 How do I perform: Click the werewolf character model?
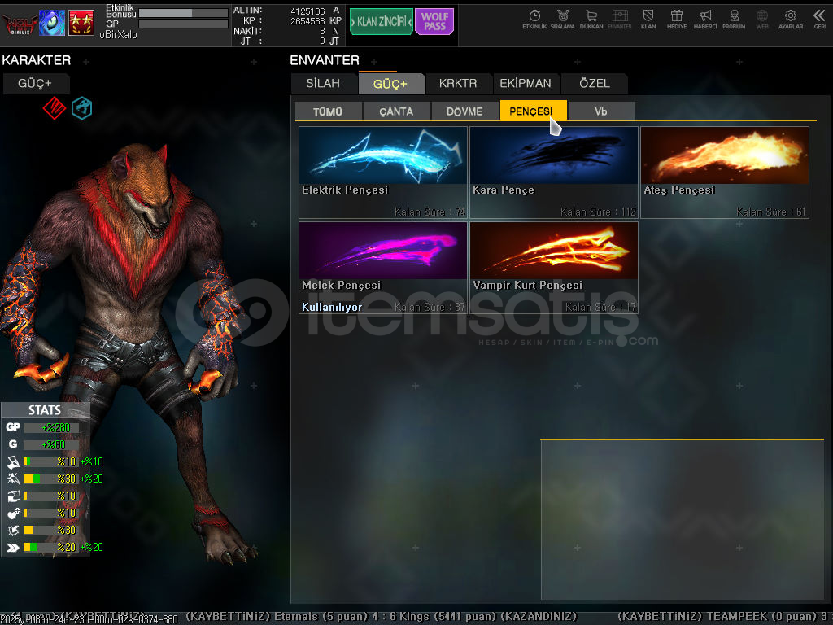(x=130, y=351)
